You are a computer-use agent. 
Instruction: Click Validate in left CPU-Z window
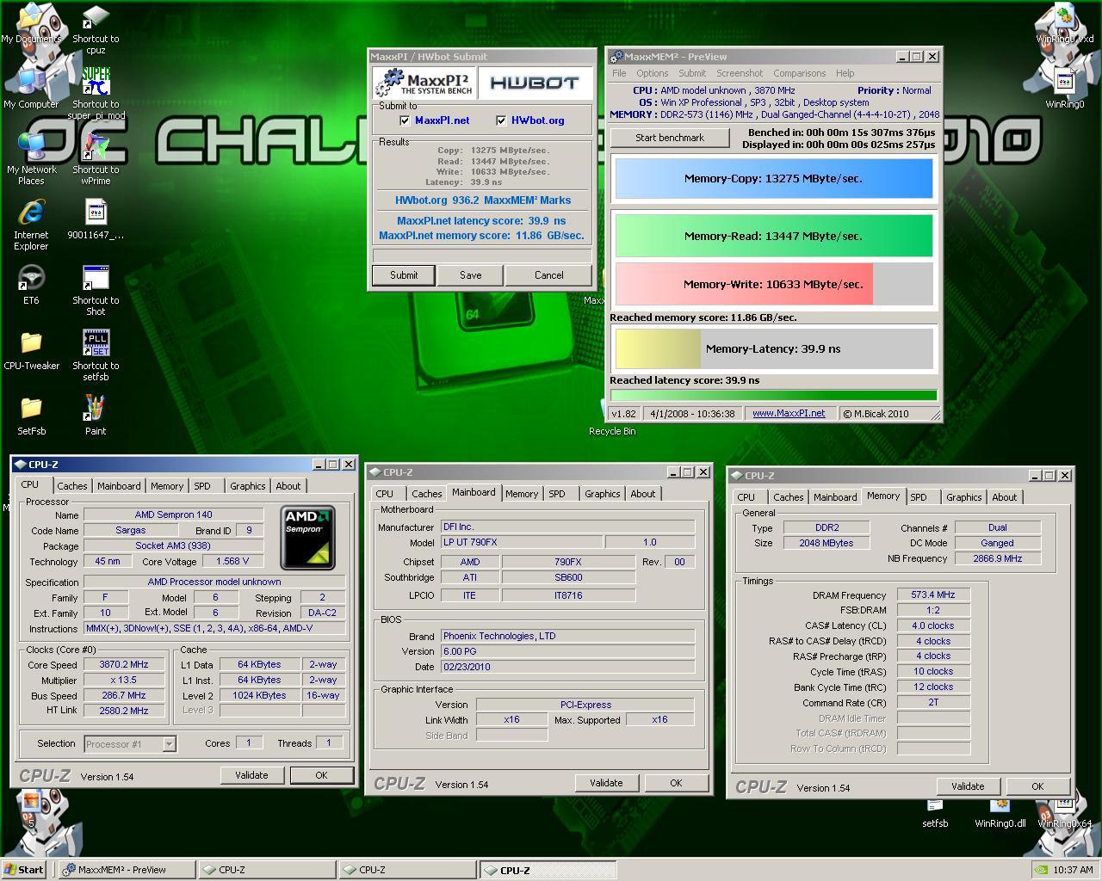tap(251, 775)
